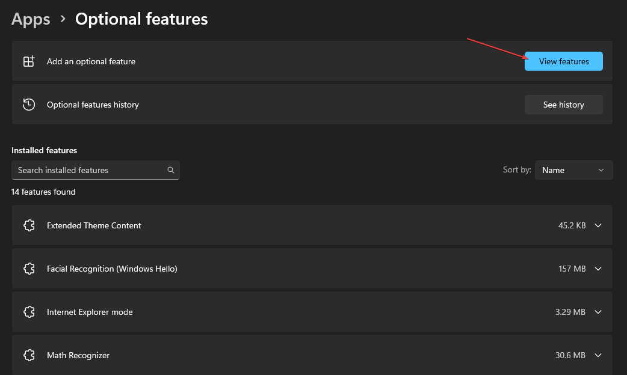Viewport: 627px width, 375px height.
Task: Click the Facial Recognition feature puzzle icon
Action: 29,268
